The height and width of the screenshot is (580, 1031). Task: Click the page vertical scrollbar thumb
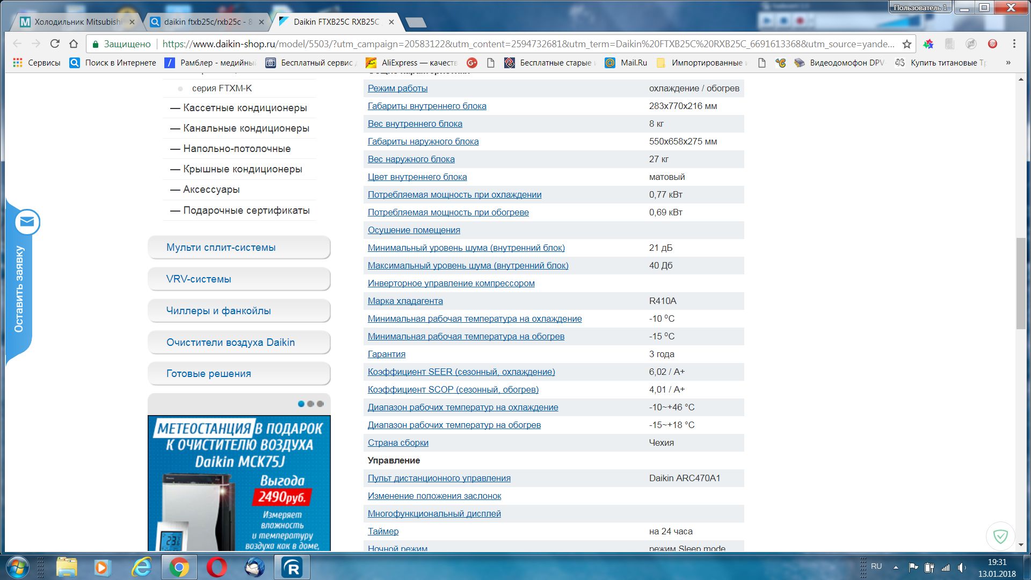(1021, 284)
